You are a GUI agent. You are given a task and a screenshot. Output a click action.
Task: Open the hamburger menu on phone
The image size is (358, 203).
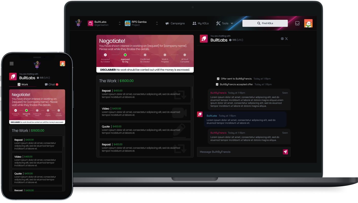(12, 64)
